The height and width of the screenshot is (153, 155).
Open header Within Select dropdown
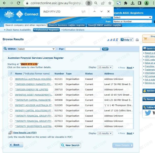(x=133, y=17)
